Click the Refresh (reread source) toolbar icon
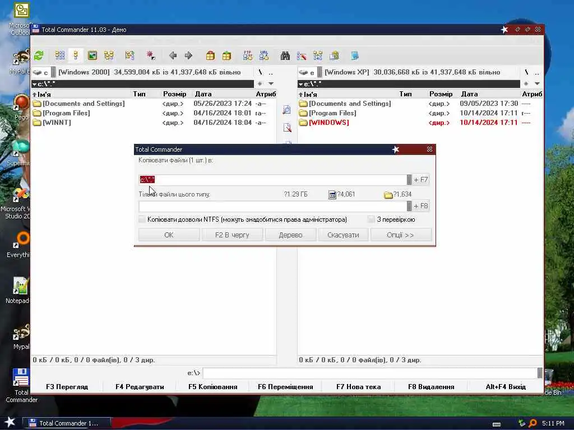The height and width of the screenshot is (430, 574). tap(39, 55)
